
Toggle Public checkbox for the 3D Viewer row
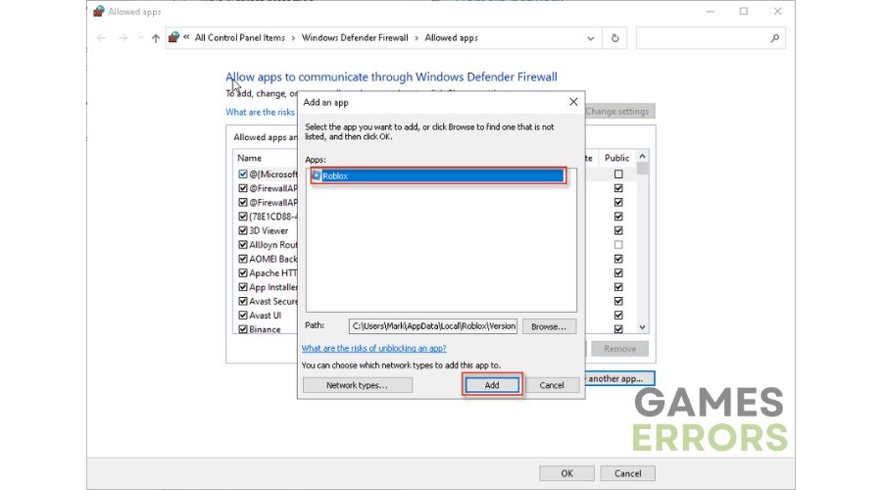click(618, 230)
